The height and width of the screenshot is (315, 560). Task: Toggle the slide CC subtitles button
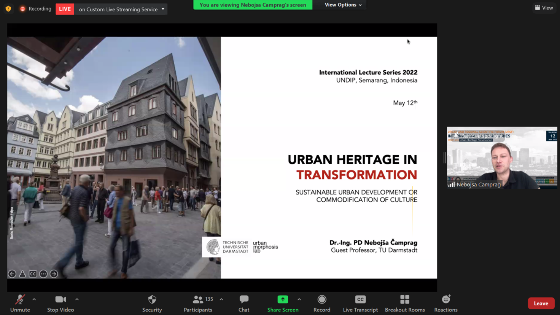pyautogui.click(x=33, y=274)
